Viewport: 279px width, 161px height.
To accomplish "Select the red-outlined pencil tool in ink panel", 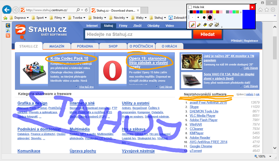I will coord(193,25).
